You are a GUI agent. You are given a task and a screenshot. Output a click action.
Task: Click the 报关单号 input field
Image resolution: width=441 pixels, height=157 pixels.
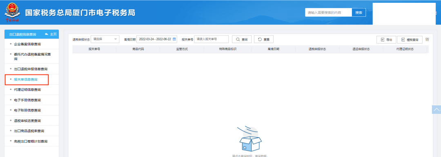tap(211, 39)
